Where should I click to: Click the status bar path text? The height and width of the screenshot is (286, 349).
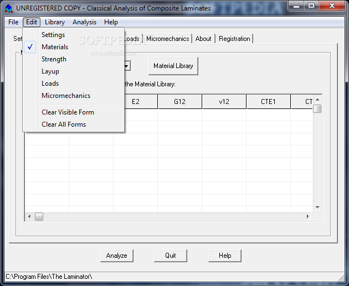point(49,277)
